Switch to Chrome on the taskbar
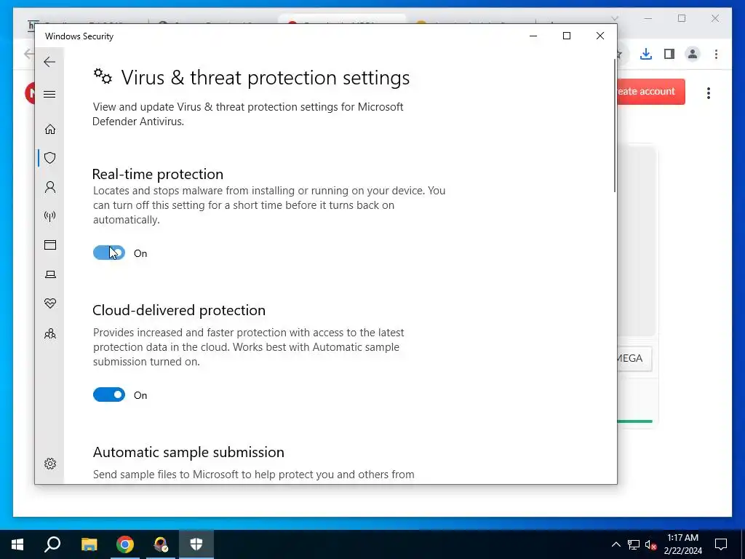Viewport: 745px width, 559px height. 125,544
